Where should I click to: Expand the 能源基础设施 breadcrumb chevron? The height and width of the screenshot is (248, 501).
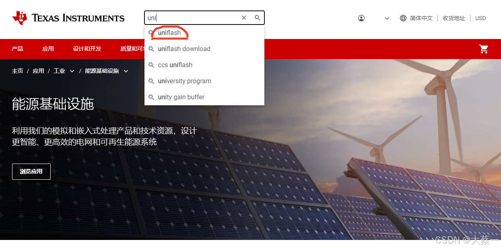click(x=126, y=70)
